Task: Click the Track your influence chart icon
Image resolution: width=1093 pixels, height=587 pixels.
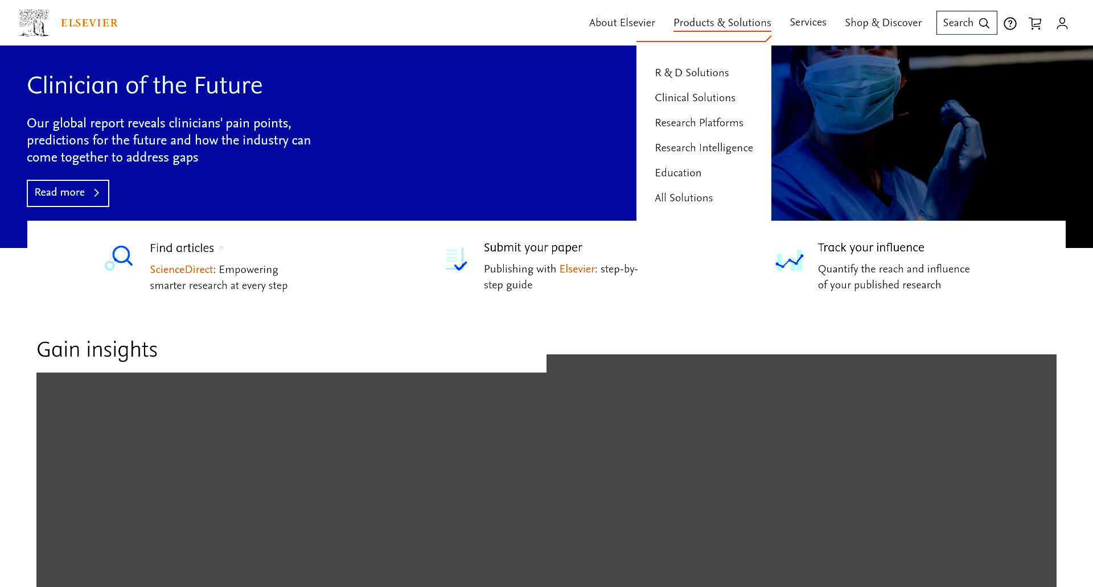Action: click(790, 261)
